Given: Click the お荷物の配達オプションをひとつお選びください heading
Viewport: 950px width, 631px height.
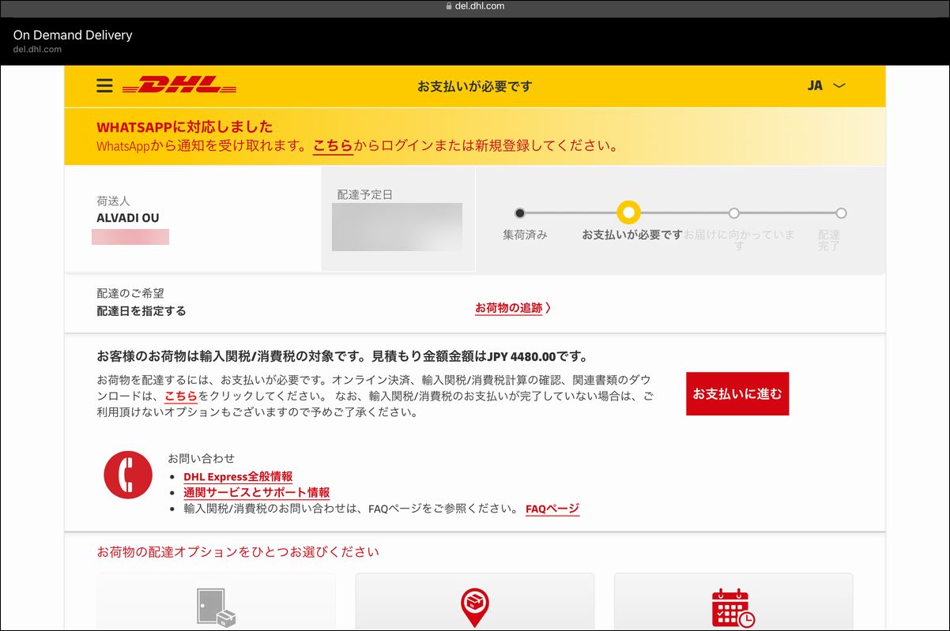Looking at the screenshot, I should tap(238, 551).
